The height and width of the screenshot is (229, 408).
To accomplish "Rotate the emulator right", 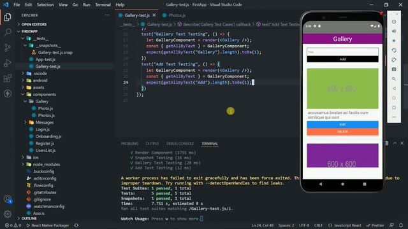I will point(394,60).
